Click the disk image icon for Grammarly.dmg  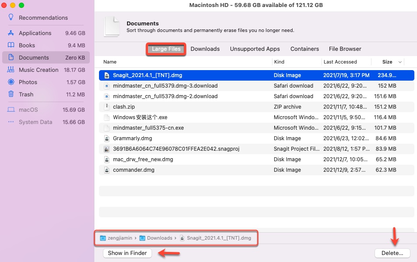click(x=106, y=138)
